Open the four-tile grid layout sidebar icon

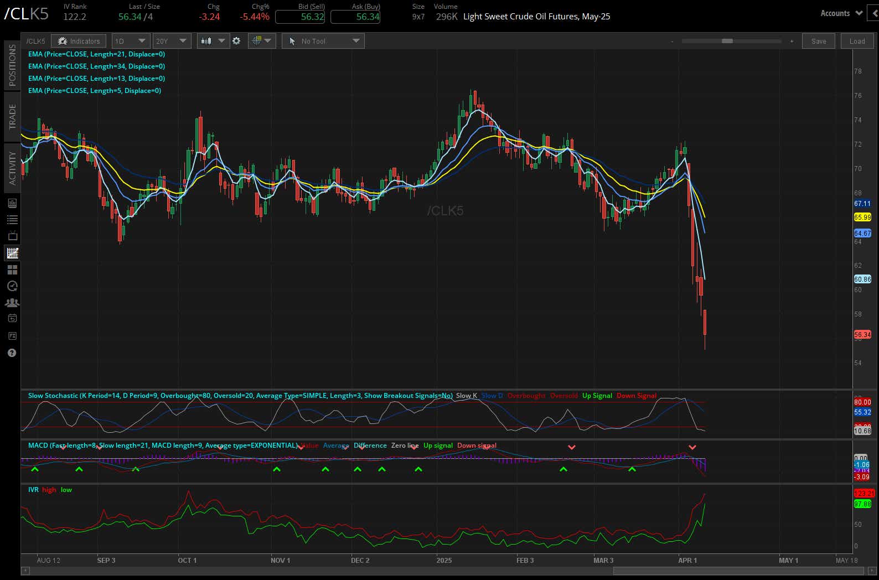(12, 270)
